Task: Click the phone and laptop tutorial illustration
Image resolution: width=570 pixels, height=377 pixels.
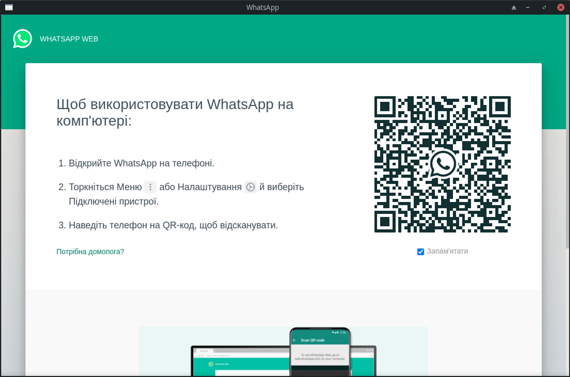Action: click(284, 351)
